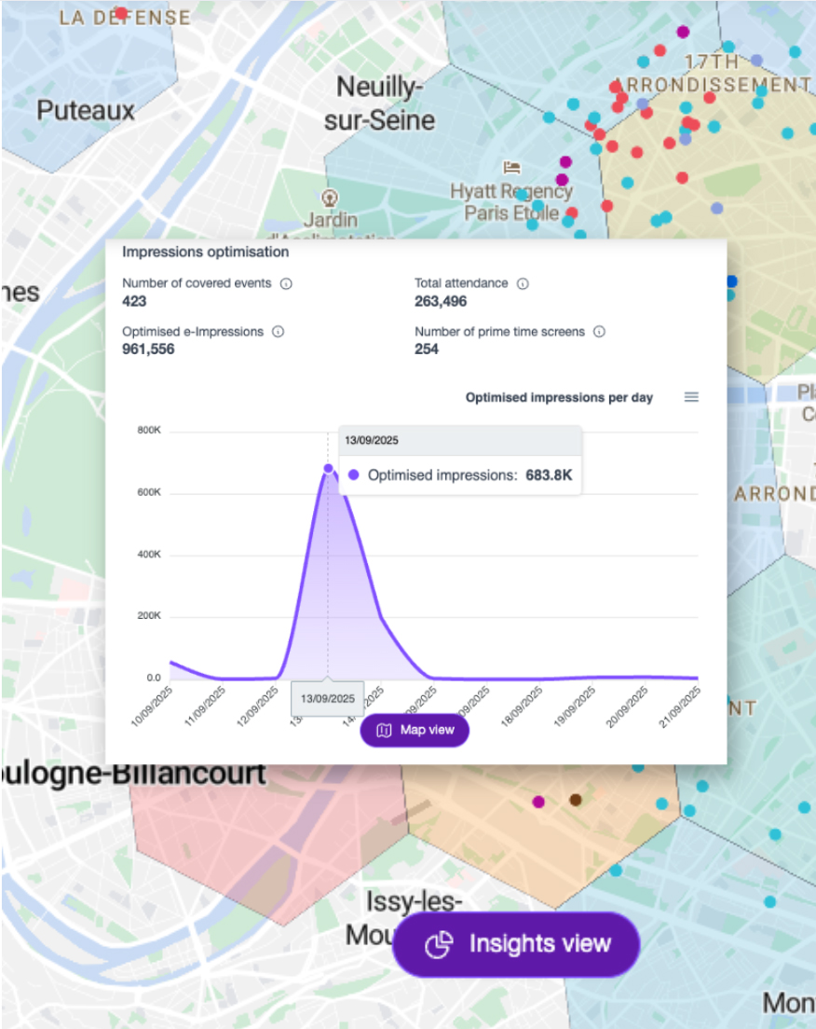
Task: Click the Map view button
Action: (415, 730)
